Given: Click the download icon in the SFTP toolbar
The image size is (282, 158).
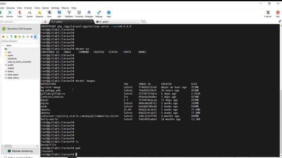Looking at the screenshot, I should pyautogui.click(x=7, y=37).
